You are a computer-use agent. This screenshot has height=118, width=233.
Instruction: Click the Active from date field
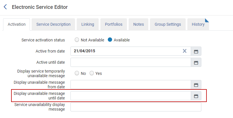click(x=125, y=51)
